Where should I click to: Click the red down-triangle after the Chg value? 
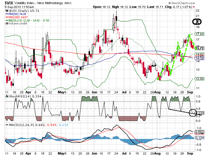(x=194, y=7)
